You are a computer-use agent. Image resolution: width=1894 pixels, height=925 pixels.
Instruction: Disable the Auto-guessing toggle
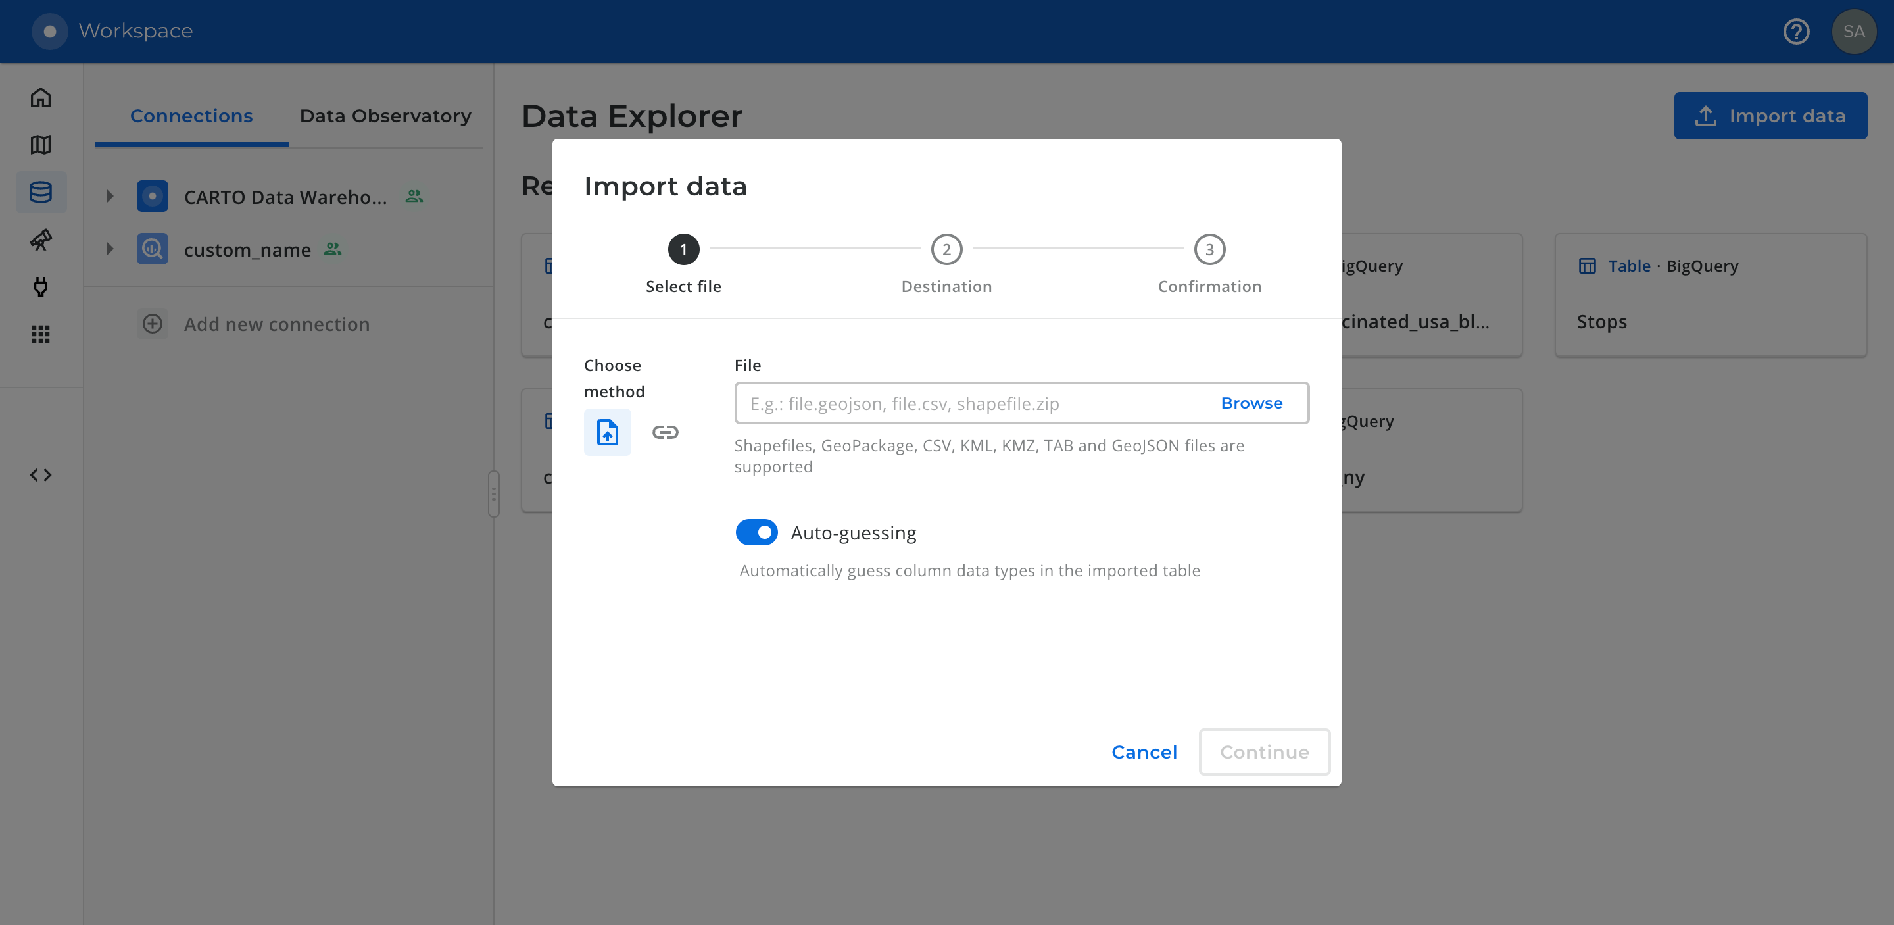[756, 532]
